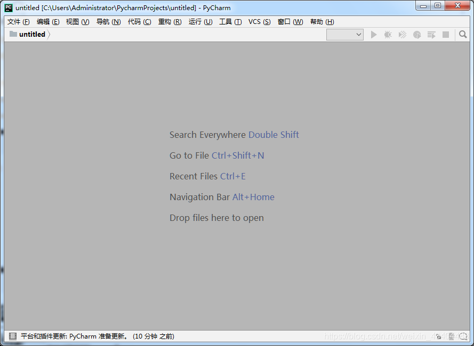Minimize the PyCharm window

(423, 6)
